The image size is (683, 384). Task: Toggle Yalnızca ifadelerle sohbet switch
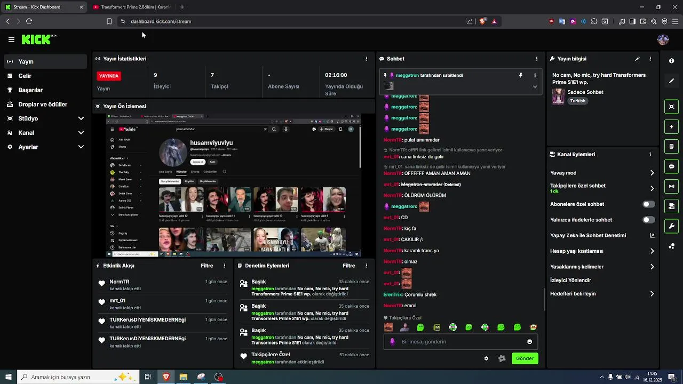pos(648,220)
